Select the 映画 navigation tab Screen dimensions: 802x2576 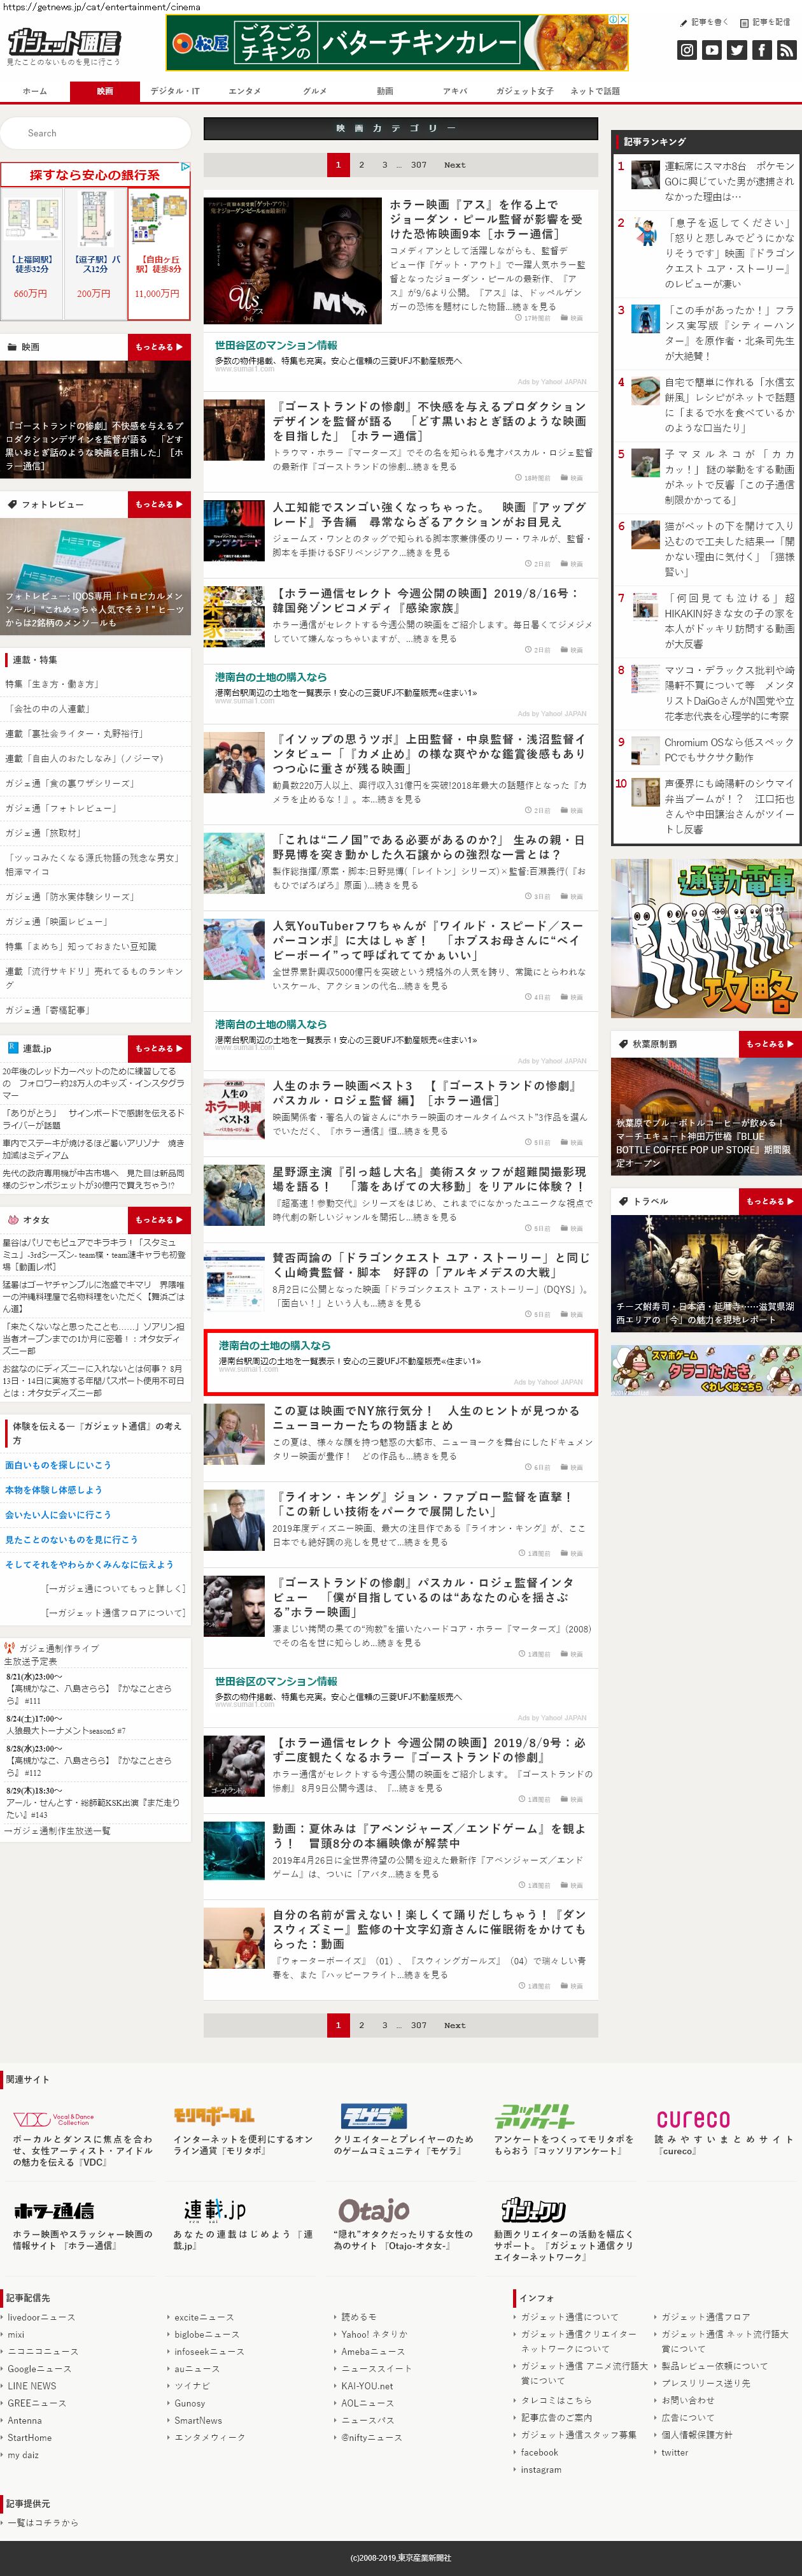tap(105, 91)
